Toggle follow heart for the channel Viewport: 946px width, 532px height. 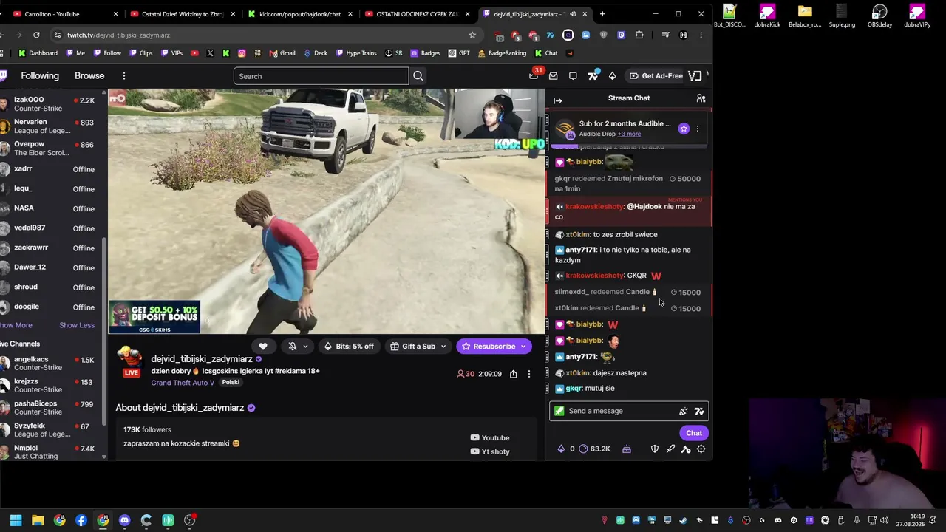click(263, 347)
